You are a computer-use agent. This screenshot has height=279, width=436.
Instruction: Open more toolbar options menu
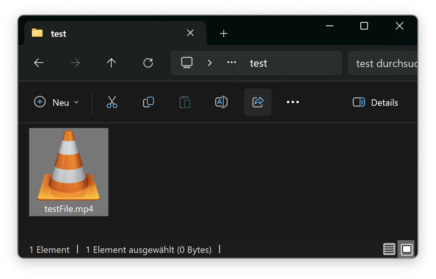click(292, 102)
